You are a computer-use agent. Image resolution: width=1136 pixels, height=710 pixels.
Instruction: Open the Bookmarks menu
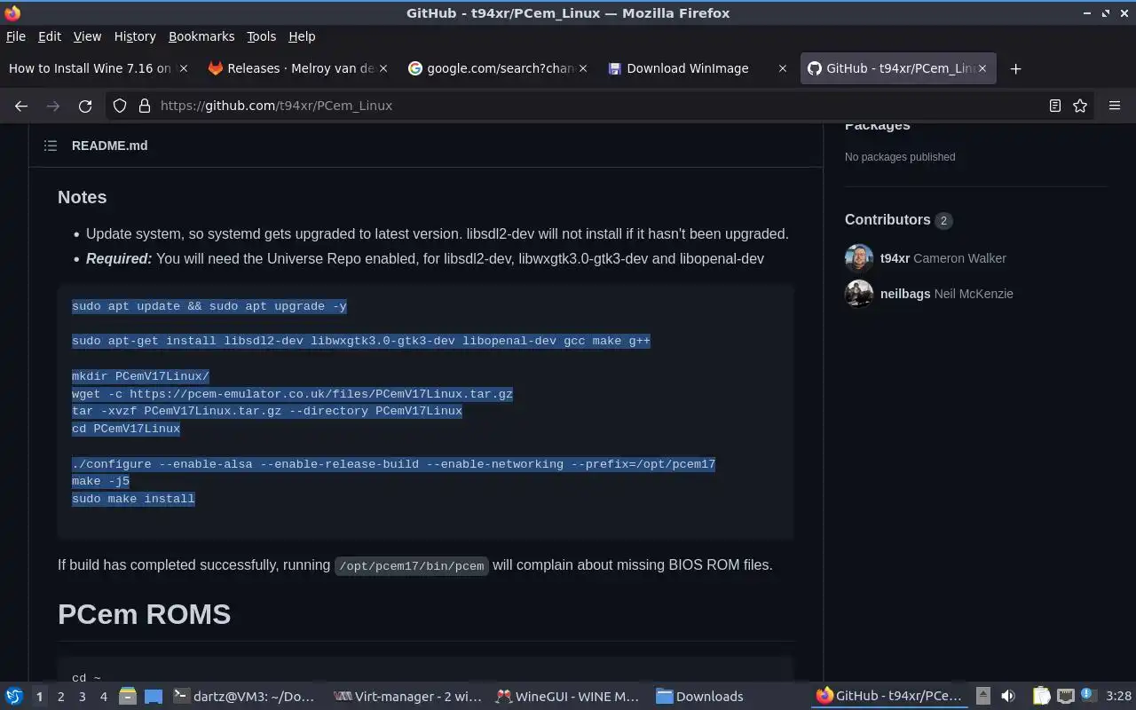pyautogui.click(x=201, y=36)
